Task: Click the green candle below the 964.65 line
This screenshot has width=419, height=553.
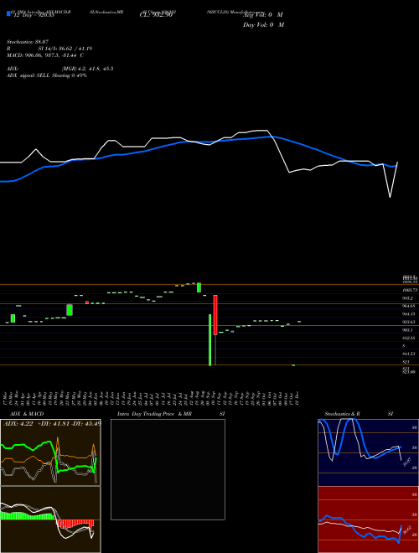Action: (70, 310)
